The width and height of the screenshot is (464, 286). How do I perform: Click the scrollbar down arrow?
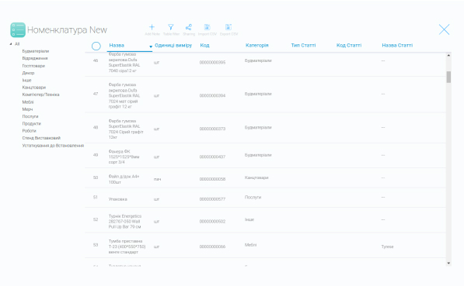(448, 263)
